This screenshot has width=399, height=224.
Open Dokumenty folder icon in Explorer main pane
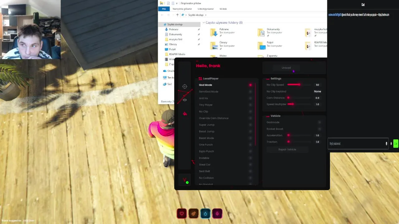[261, 32]
